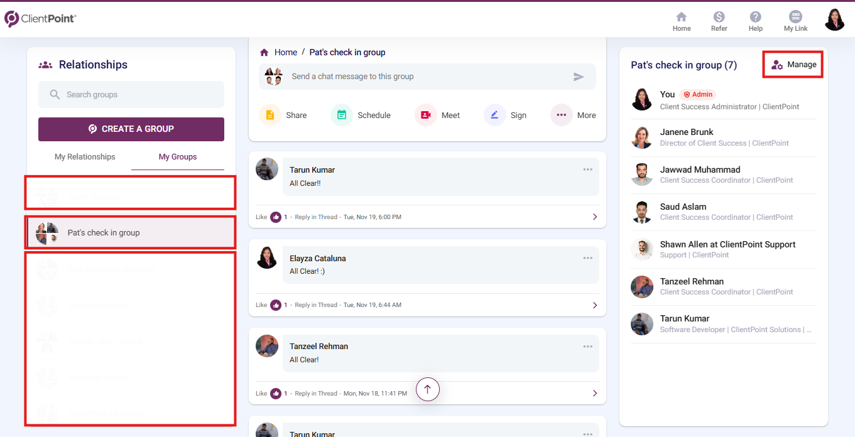Click Reply in Thread on Tanzeel Rehman's message

(x=316, y=394)
